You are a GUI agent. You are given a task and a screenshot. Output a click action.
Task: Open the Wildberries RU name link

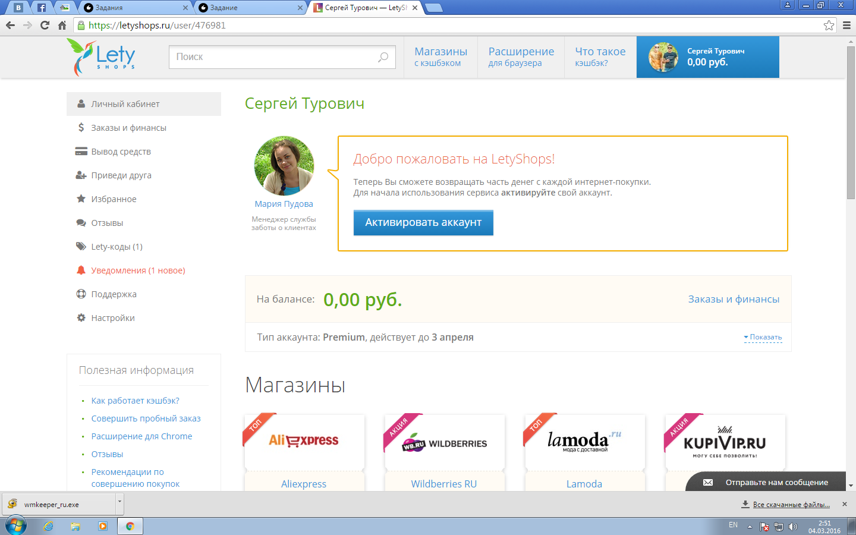tap(444, 484)
